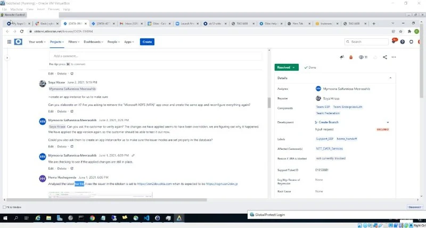Open File Explorer from taskbar
Screen dimensions: 426x228
(x=48, y=218)
